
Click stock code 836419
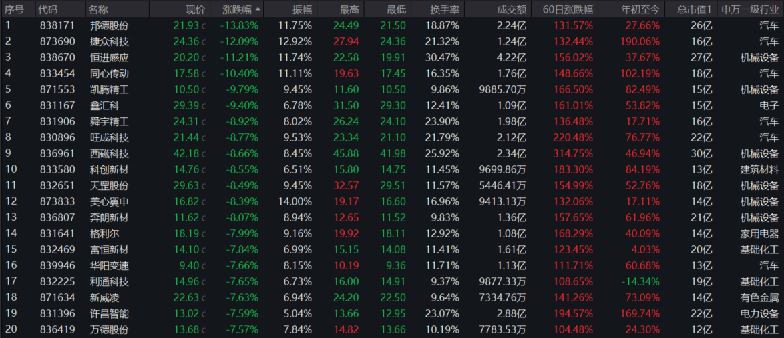57,329
